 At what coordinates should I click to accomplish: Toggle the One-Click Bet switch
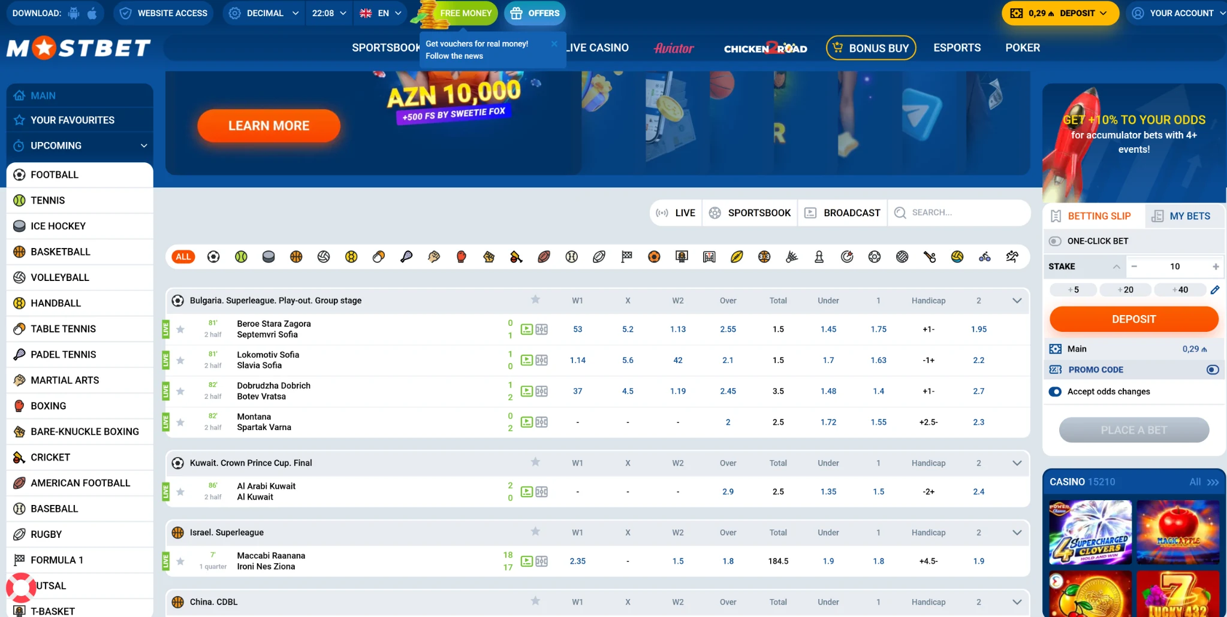1055,241
